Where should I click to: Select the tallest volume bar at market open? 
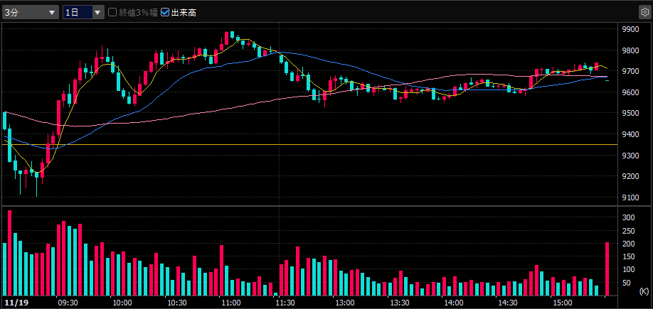click(x=10, y=253)
